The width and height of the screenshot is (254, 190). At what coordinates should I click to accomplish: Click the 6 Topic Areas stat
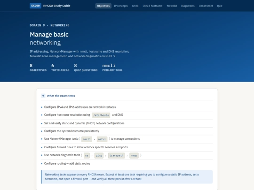(60, 68)
